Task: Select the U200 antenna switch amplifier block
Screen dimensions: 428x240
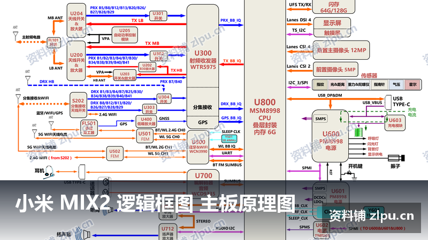Action: [76, 61]
